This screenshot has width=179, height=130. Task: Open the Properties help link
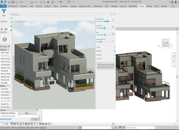(x=6, y=119)
